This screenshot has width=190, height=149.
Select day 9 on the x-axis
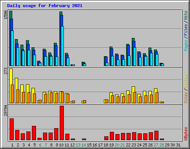tap(57, 145)
